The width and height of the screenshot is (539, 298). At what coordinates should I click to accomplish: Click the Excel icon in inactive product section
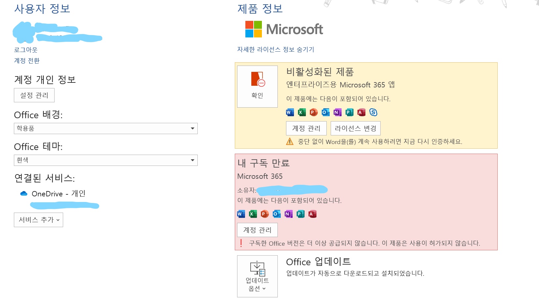pos(302,112)
